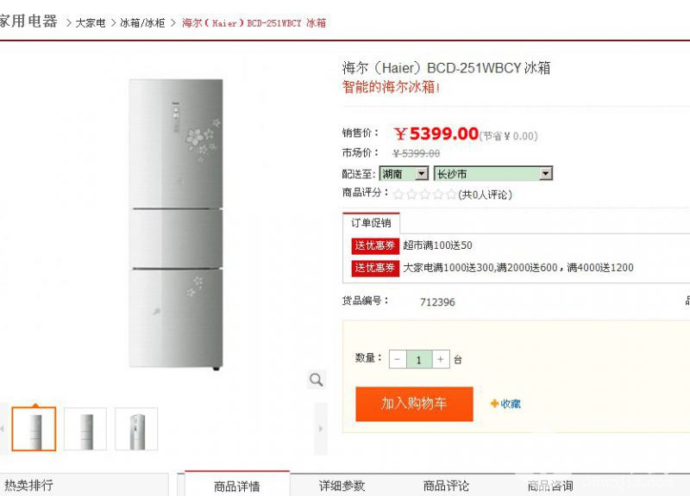Click the product rating stars
This screenshot has width=690, height=496.
pyautogui.click(x=424, y=195)
